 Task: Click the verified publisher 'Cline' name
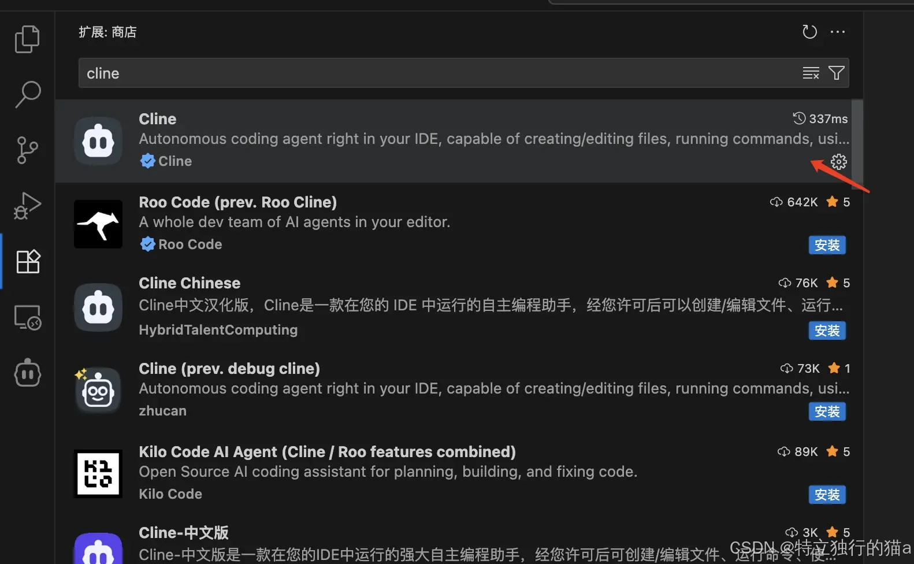click(x=175, y=161)
